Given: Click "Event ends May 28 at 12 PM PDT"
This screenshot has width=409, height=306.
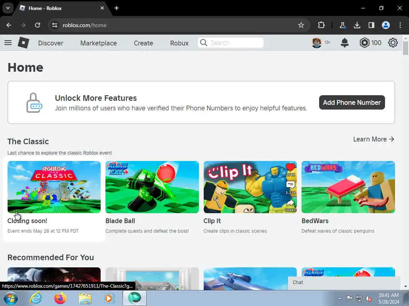Looking at the screenshot, I should (x=43, y=231).
